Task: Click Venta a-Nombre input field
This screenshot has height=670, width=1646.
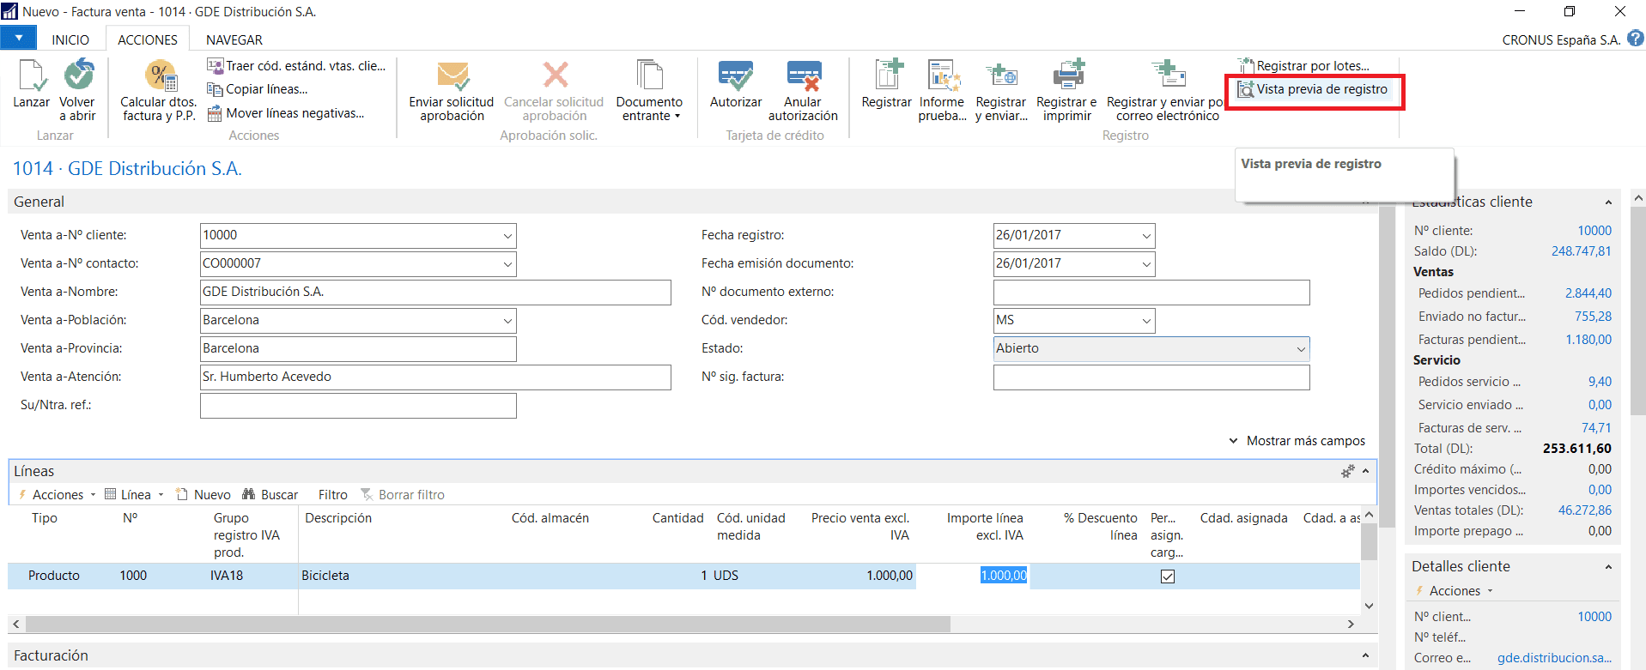Action: click(x=435, y=293)
